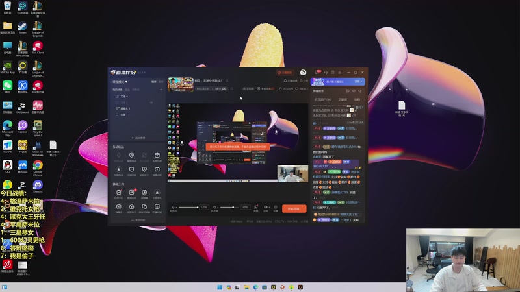Open 详情 on the blue banner
The height and width of the screenshot is (292, 520).
pyautogui.click(x=359, y=82)
